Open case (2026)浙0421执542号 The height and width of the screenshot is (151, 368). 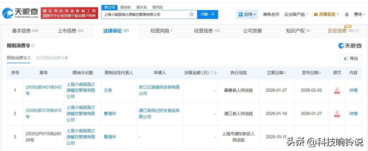(x=43, y=90)
